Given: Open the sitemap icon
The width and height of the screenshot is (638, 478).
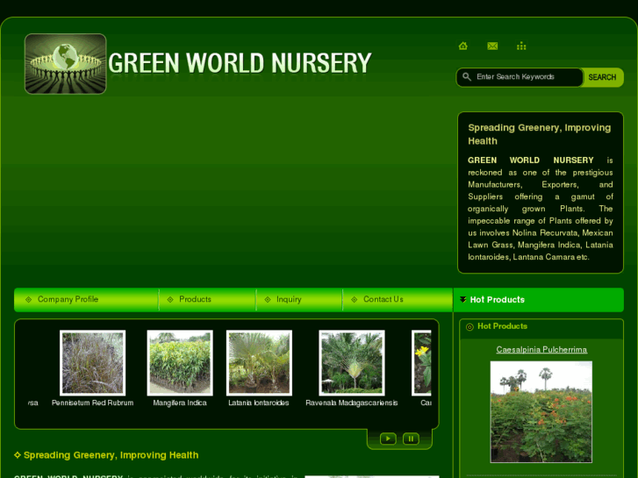Looking at the screenshot, I should click(x=521, y=46).
